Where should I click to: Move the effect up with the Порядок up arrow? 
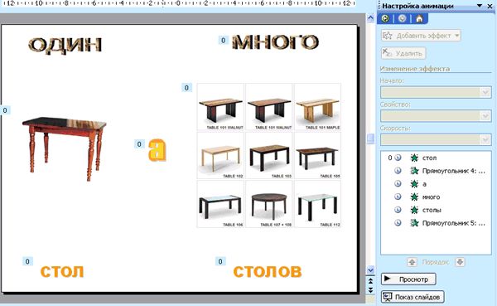tap(412, 262)
